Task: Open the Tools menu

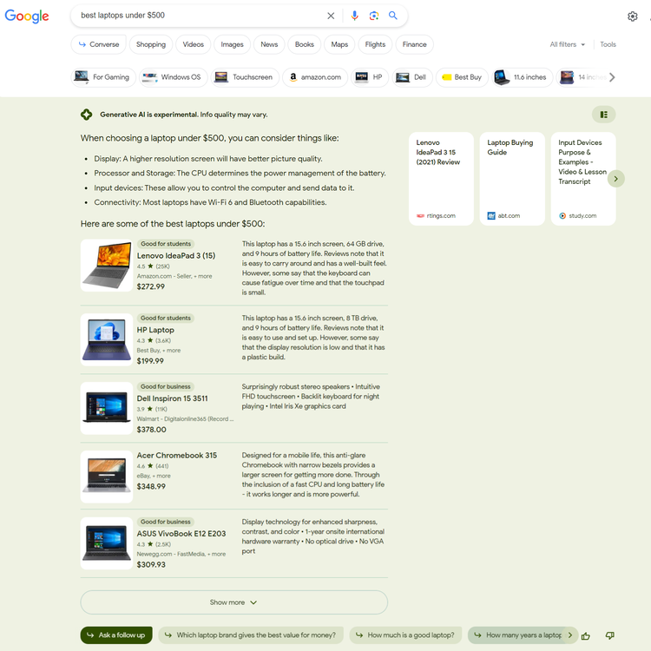Action: click(x=608, y=44)
